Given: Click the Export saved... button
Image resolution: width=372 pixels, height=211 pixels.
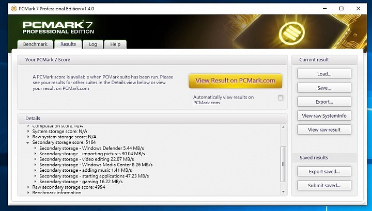Looking at the screenshot, I should click(x=324, y=171).
